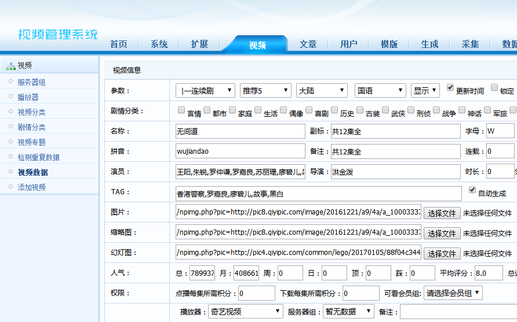This screenshot has height=322, width=517.
Task: Switch to the 扩展 tab
Action: 199,44
